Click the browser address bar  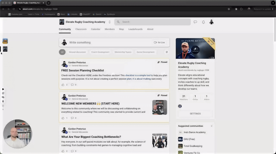click(123, 9)
